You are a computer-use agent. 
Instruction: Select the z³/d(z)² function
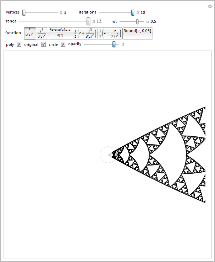[42, 33]
